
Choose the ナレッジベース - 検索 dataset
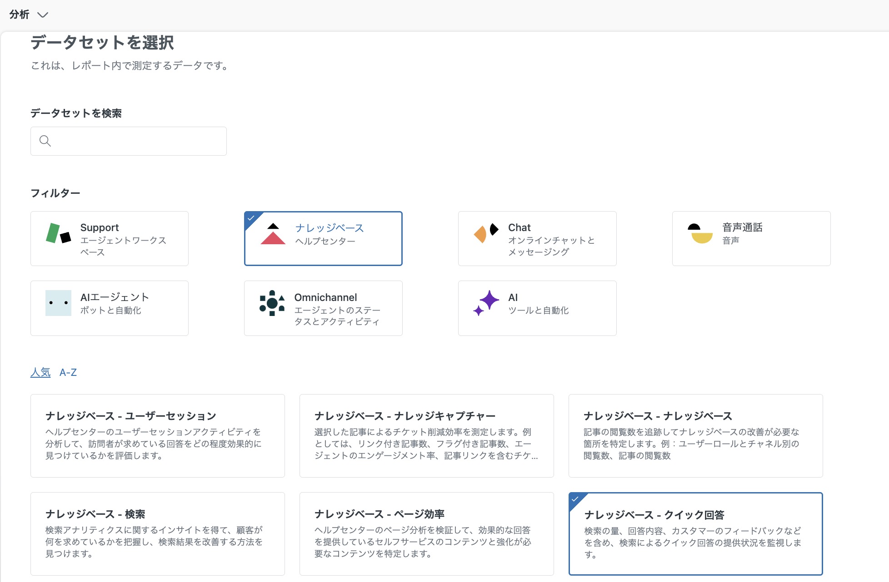tap(158, 534)
